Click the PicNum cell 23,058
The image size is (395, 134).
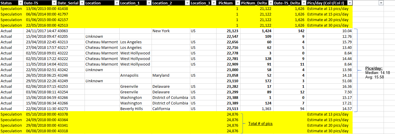pyautogui.click(x=228, y=75)
